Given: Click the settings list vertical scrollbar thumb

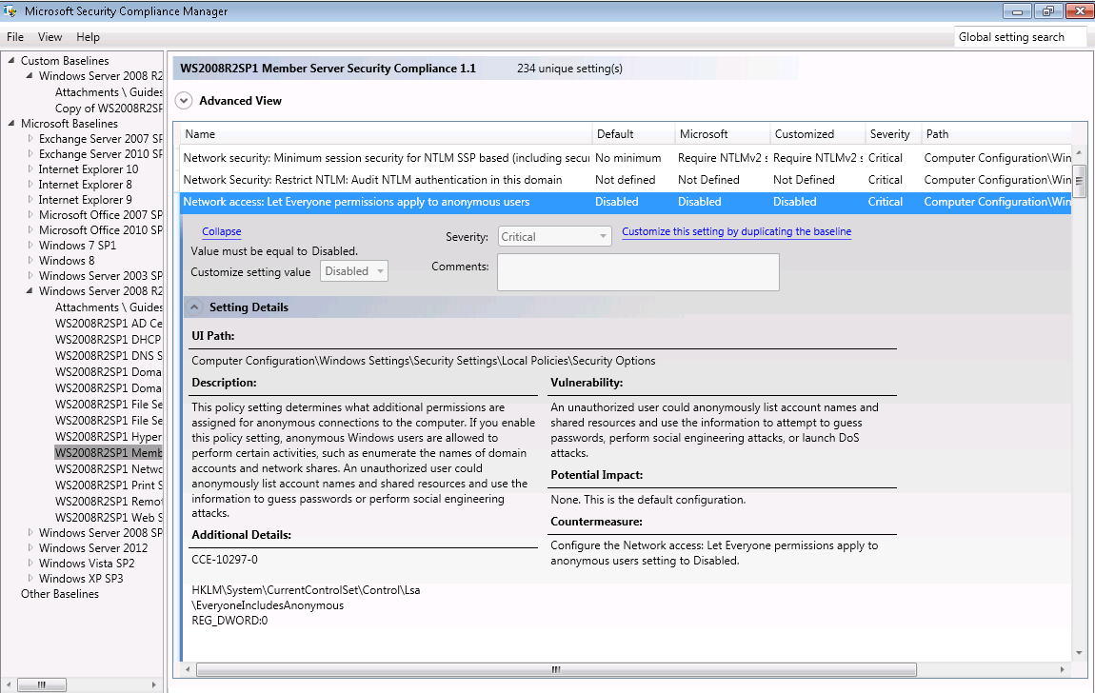Looking at the screenshot, I should [x=1079, y=181].
